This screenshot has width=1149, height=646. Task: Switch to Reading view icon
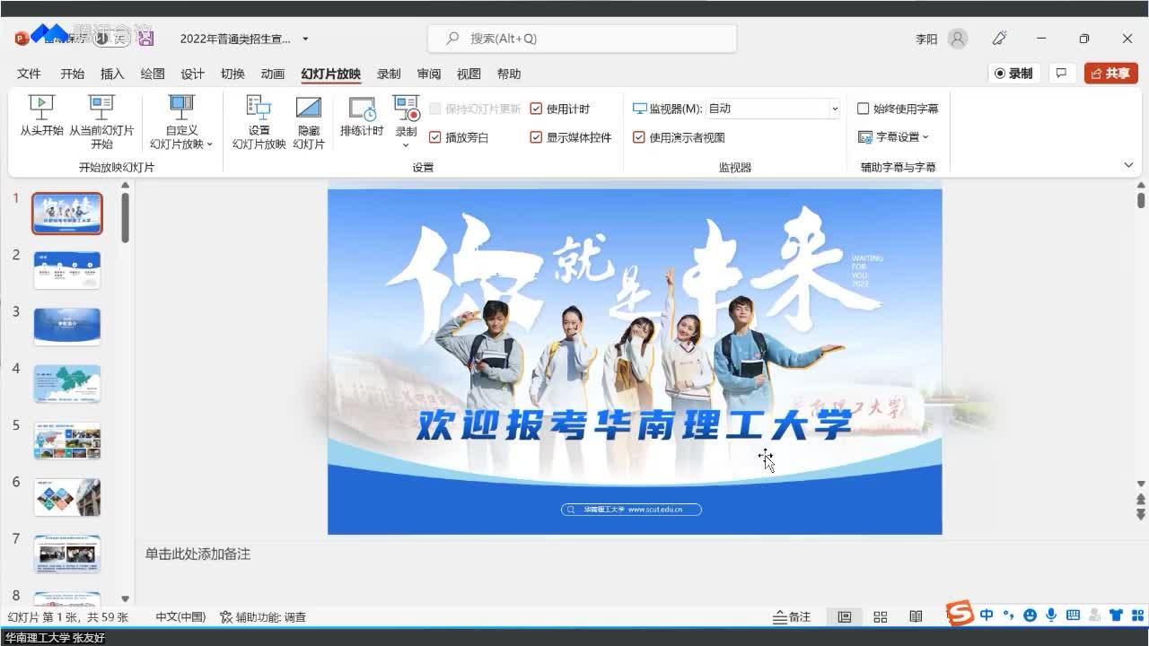[x=916, y=617]
